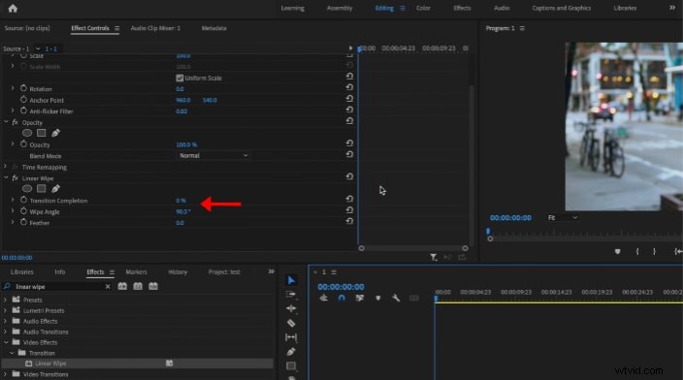
Task: Toggle animation stopwatch for Opacity
Action: tap(23, 144)
